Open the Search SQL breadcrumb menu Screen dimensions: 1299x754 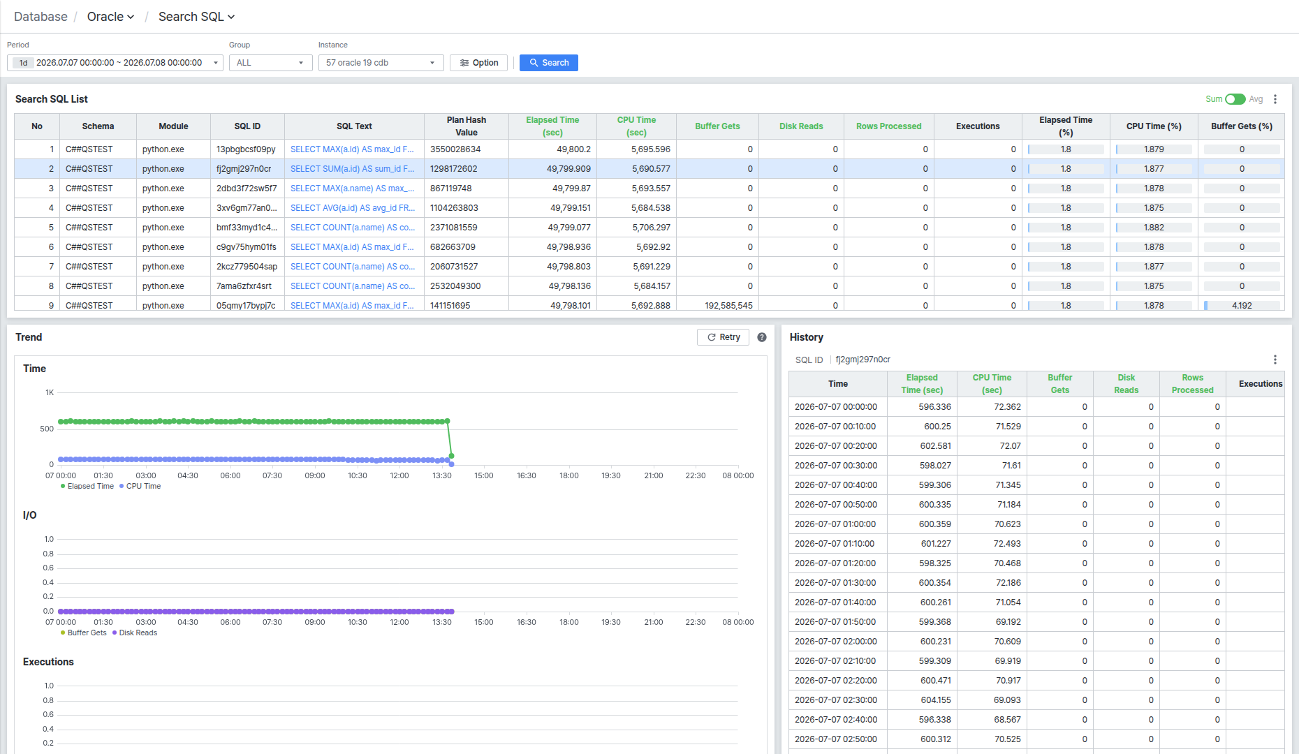(x=196, y=17)
